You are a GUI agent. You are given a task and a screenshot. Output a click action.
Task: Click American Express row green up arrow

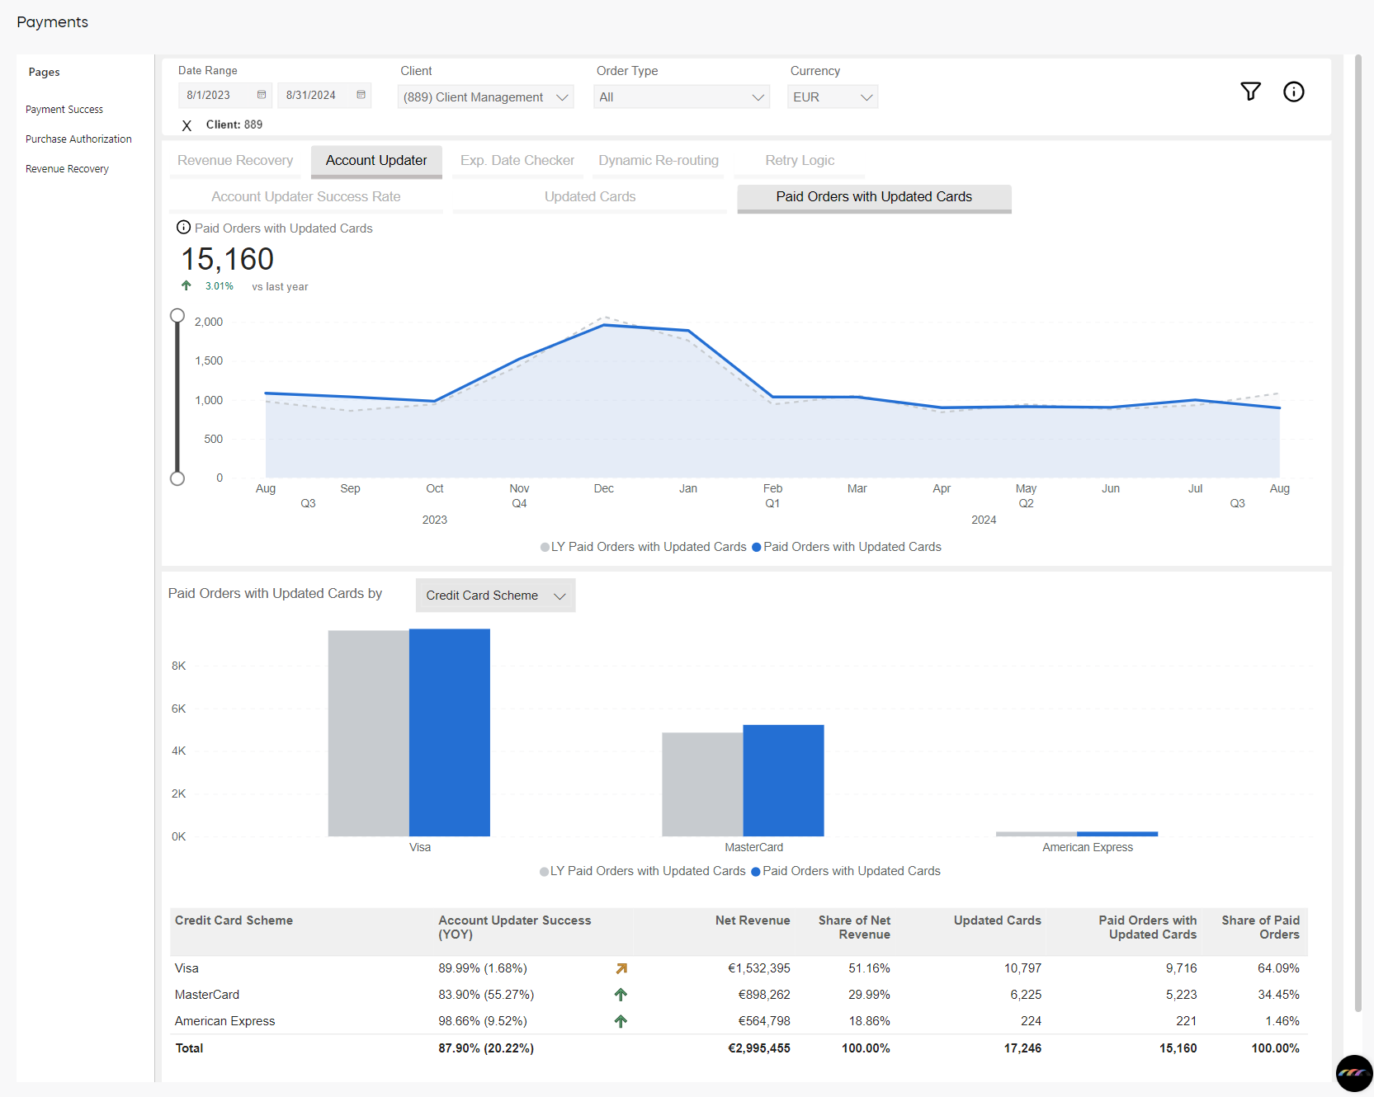coord(621,1021)
